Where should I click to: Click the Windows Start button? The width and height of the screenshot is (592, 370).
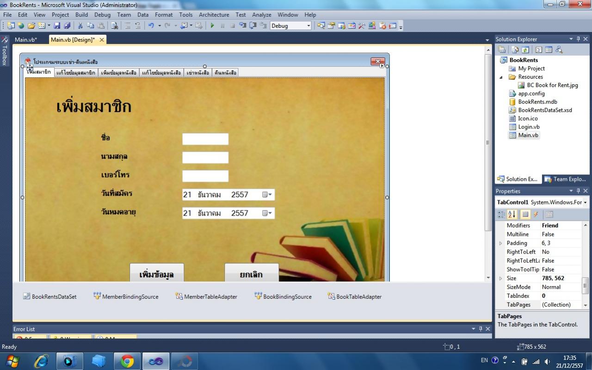click(x=12, y=361)
